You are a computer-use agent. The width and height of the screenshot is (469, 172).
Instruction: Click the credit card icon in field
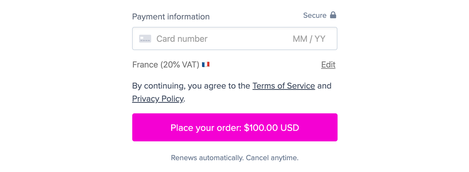point(145,39)
